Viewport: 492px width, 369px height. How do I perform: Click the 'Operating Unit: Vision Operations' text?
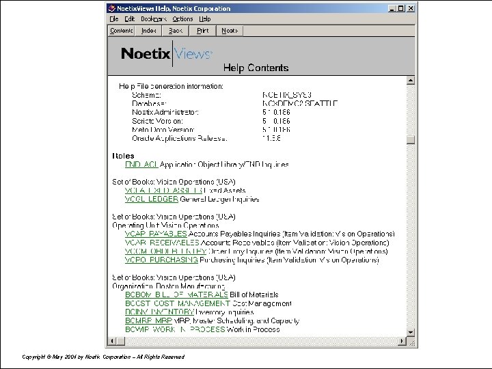pos(165,225)
